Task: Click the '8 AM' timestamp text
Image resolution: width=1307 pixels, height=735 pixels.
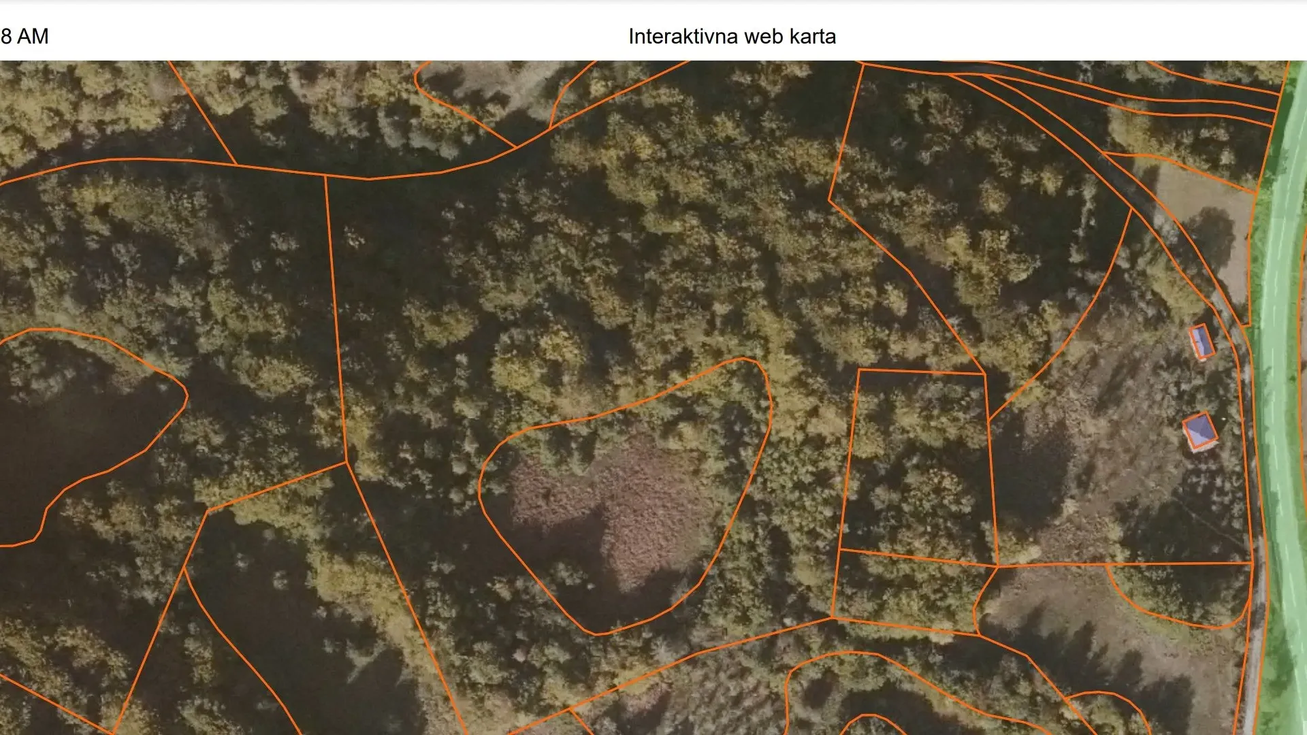Action: click(25, 37)
